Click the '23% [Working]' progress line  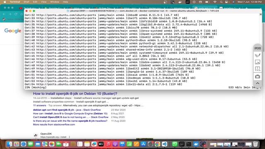pyautogui.click(x=36, y=87)
